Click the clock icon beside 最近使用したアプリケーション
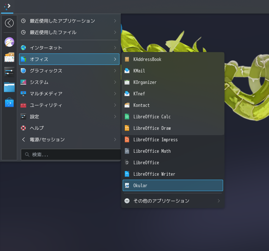 click(23, 21)
